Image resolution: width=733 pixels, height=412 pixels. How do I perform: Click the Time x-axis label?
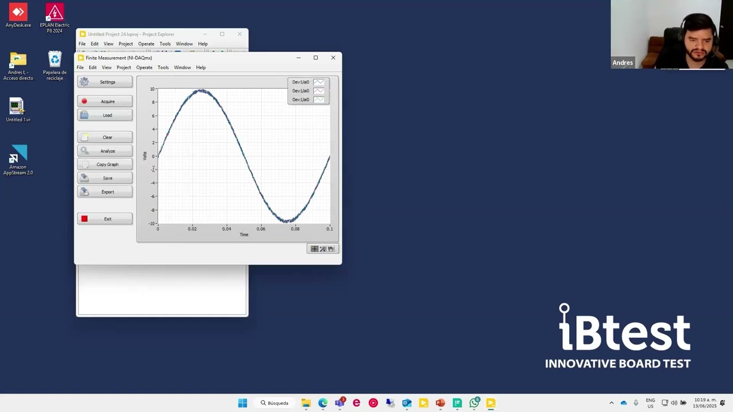pos(244,235)
